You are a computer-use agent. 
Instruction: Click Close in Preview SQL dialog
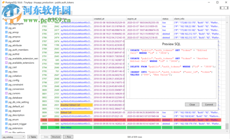click(192, 105)
